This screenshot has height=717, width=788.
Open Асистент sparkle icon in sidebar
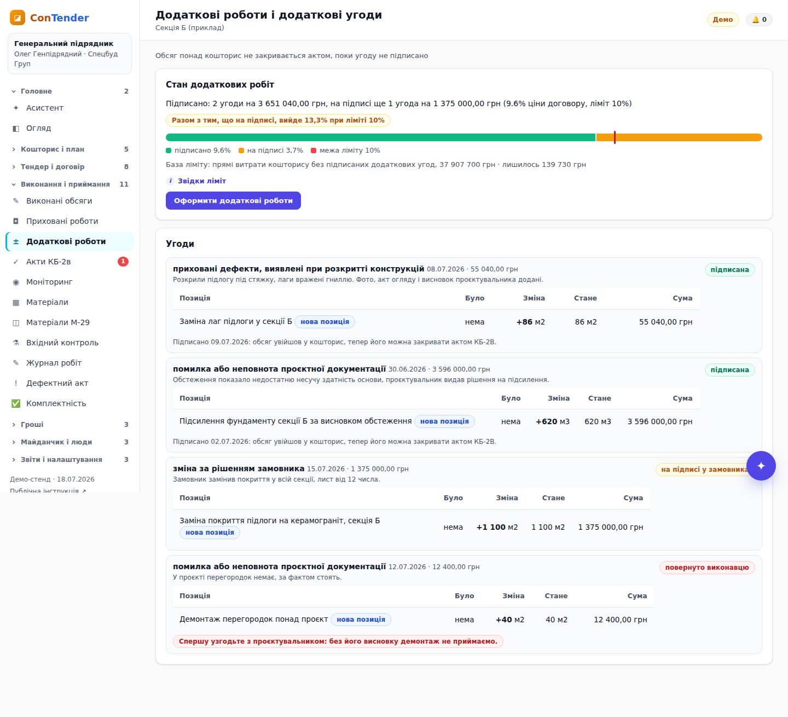click(x=16, y=108)
